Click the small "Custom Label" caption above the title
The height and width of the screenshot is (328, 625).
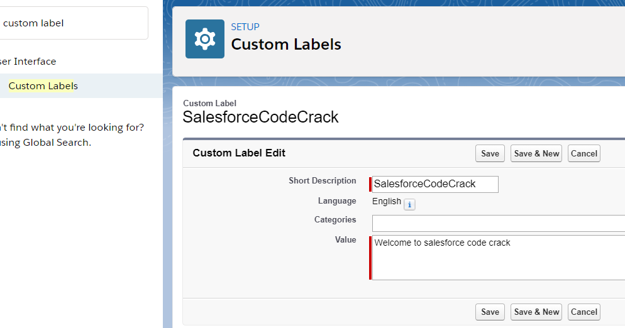(209, 103)
